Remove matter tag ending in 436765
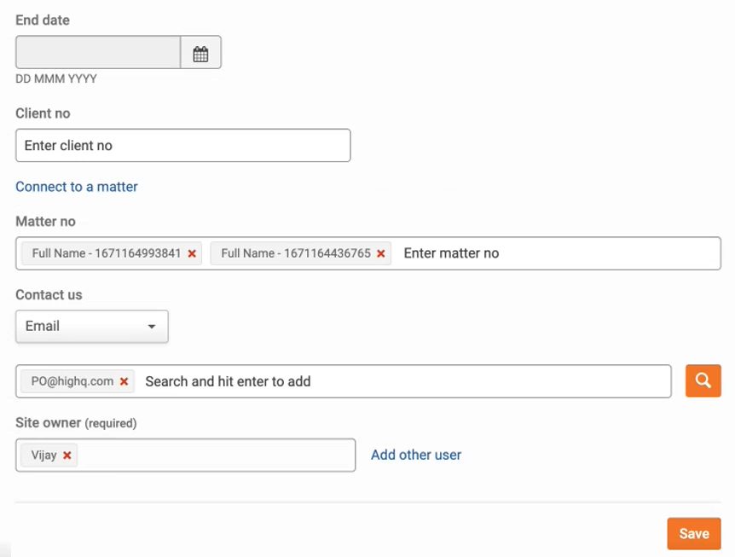 click(381, 253)
